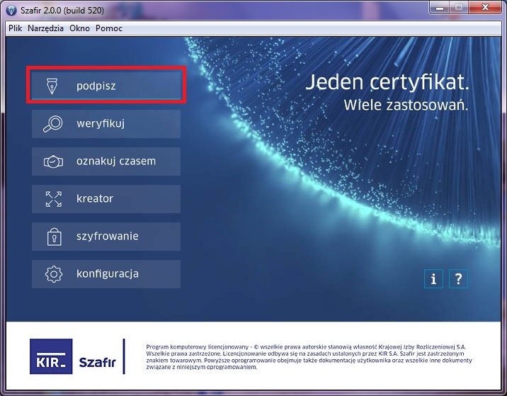Click the 'Wiele zastosowań.' subtitle text
507x396 pixels.
pyautogui.click(x=406, y=105)
